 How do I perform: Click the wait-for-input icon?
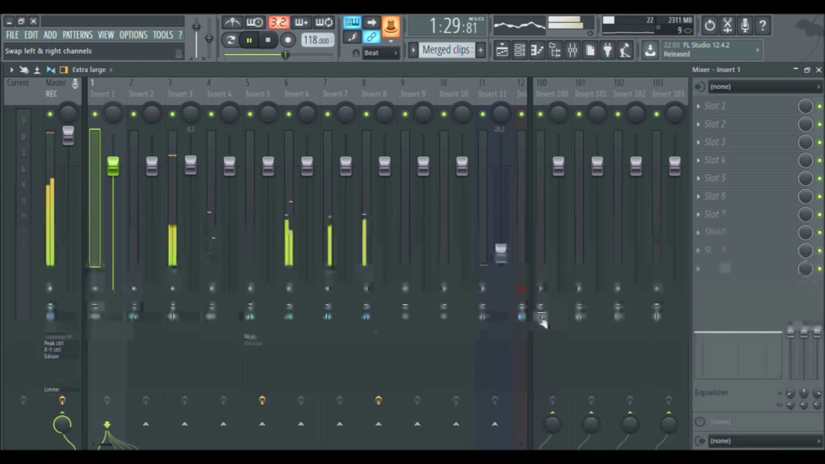coord(255,23)
